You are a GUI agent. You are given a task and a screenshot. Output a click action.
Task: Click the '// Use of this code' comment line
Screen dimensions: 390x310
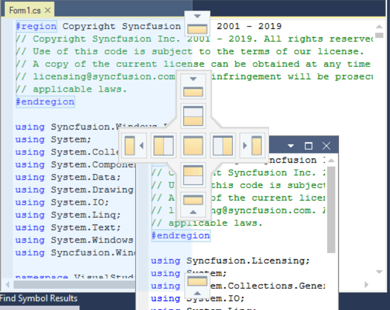(190, 51)
